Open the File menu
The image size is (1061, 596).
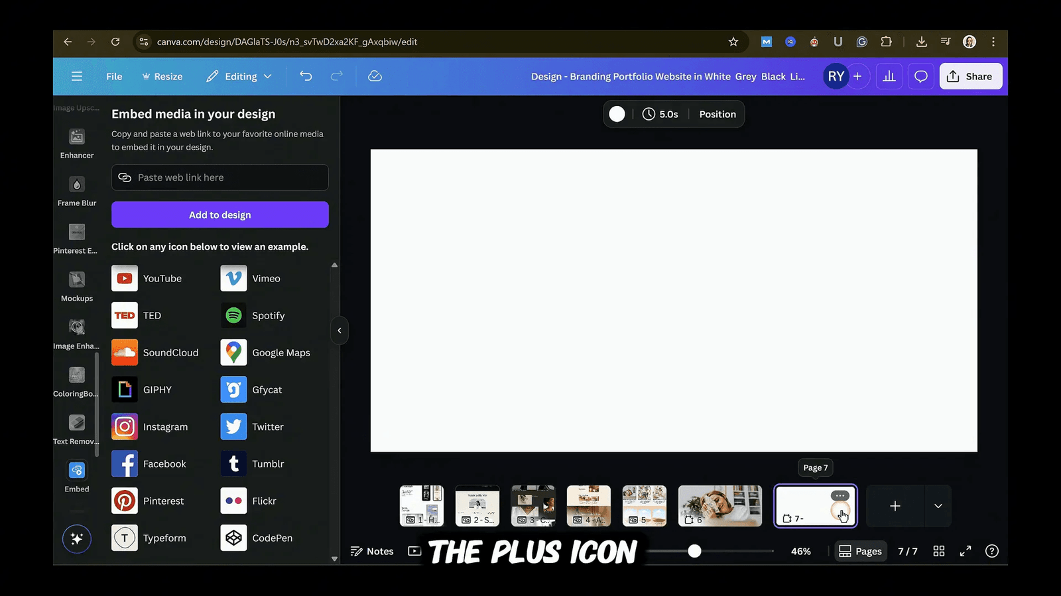point(114,76)
